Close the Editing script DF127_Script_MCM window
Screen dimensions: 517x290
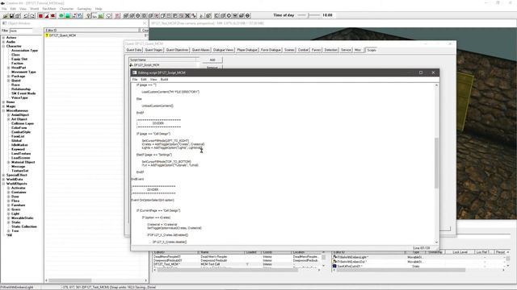[433, 72]
